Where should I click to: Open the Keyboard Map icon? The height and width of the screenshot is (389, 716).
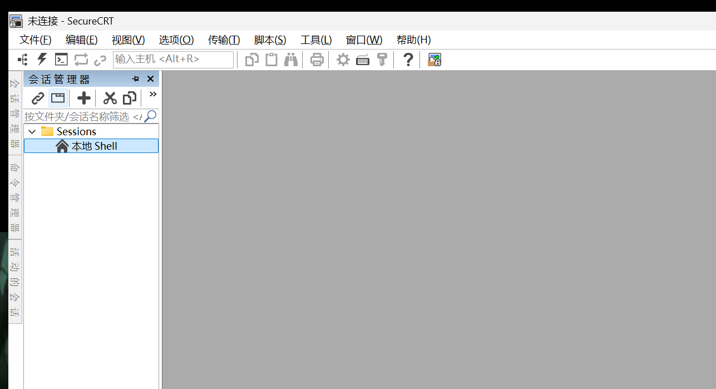point(362,60)
